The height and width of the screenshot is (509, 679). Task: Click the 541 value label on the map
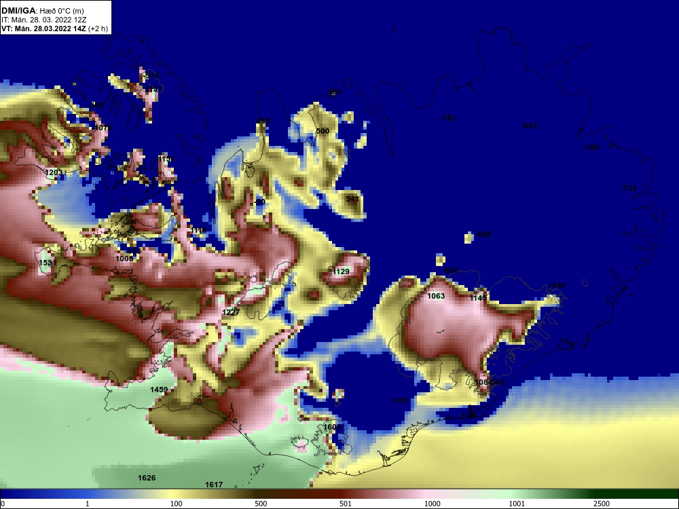[x=352, y=199]
